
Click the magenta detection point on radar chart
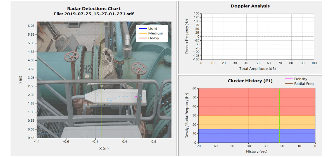click(136, 97)
